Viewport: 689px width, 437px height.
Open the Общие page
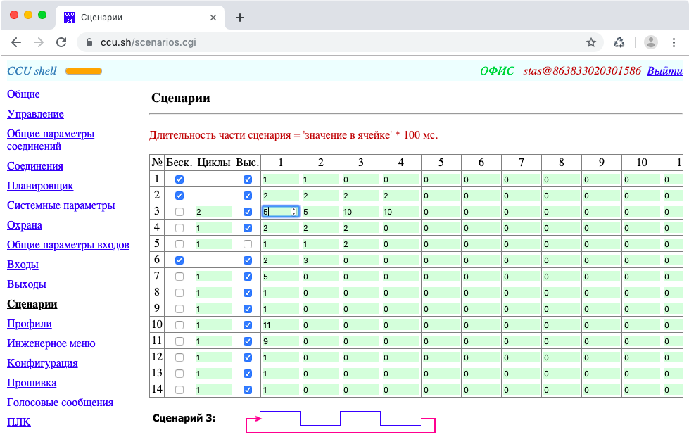[23, 94]
